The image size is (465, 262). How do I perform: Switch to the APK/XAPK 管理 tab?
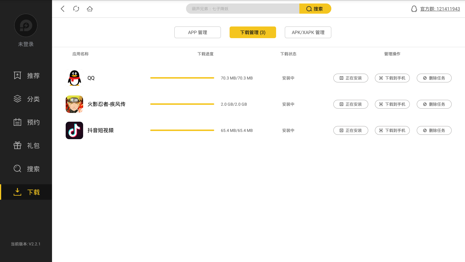[x=308, y=32]
